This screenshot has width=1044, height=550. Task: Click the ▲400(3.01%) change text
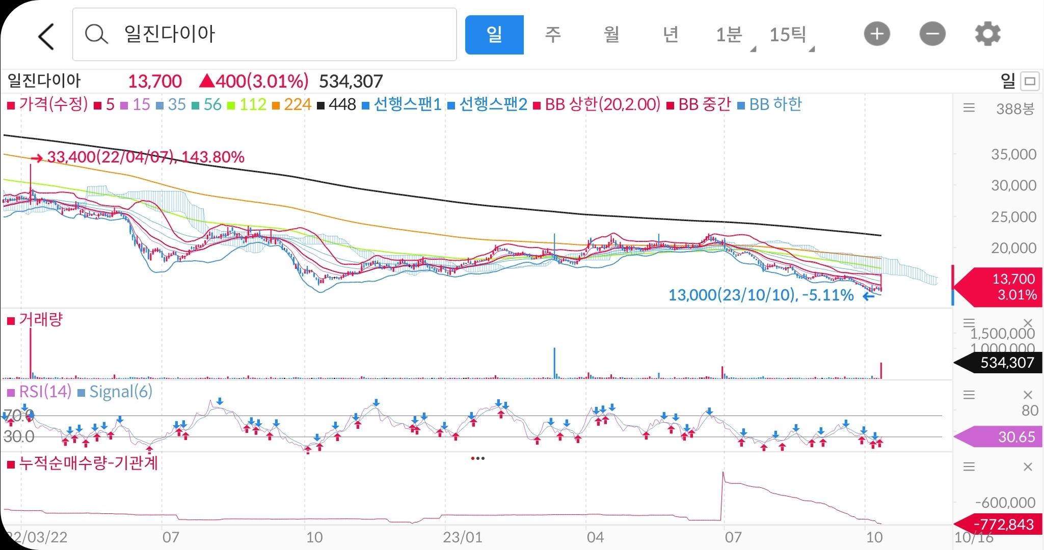coord(253,81)
